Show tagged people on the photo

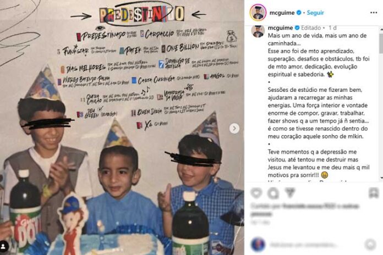coord(4,246)
